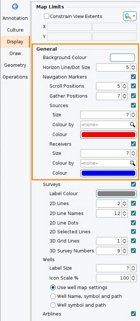Image resolution: width=140 pixels, height=321 pixels.
Task: Uncheck the 2D Lines checkbox
Action: click(x=133, y=203)
